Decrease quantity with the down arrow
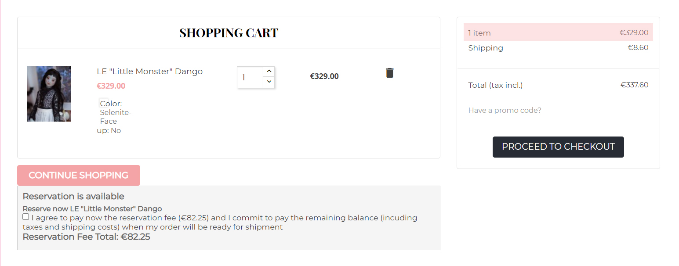 click(269, 82)
